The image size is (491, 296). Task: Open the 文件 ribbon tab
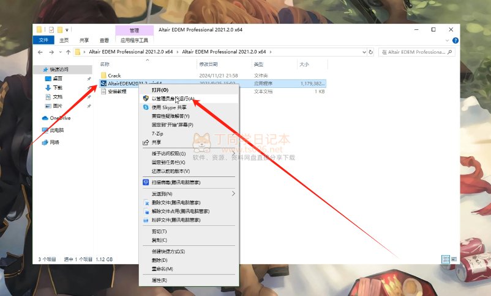coord(43,40)
